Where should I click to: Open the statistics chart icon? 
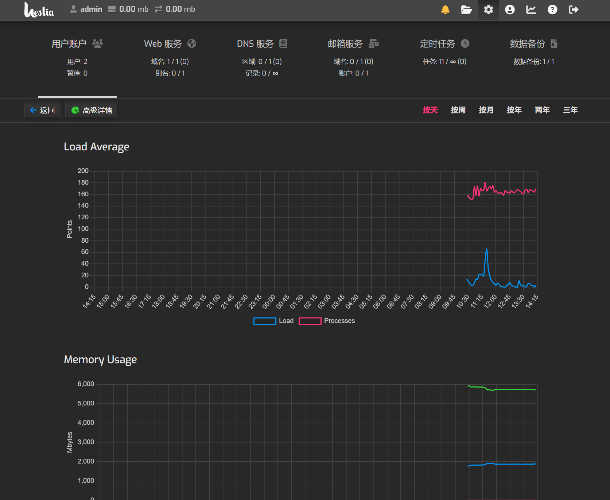coord(531,10)
